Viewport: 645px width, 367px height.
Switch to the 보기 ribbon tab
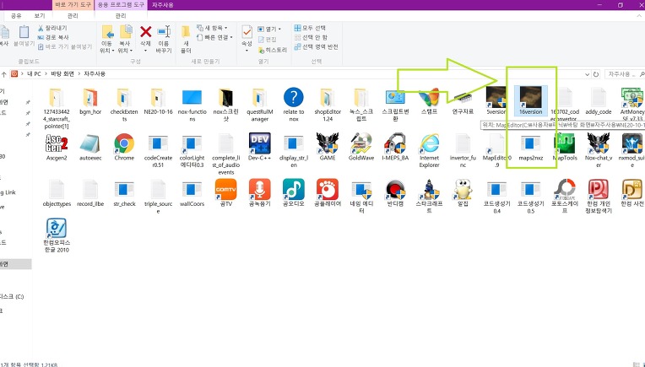39,15
